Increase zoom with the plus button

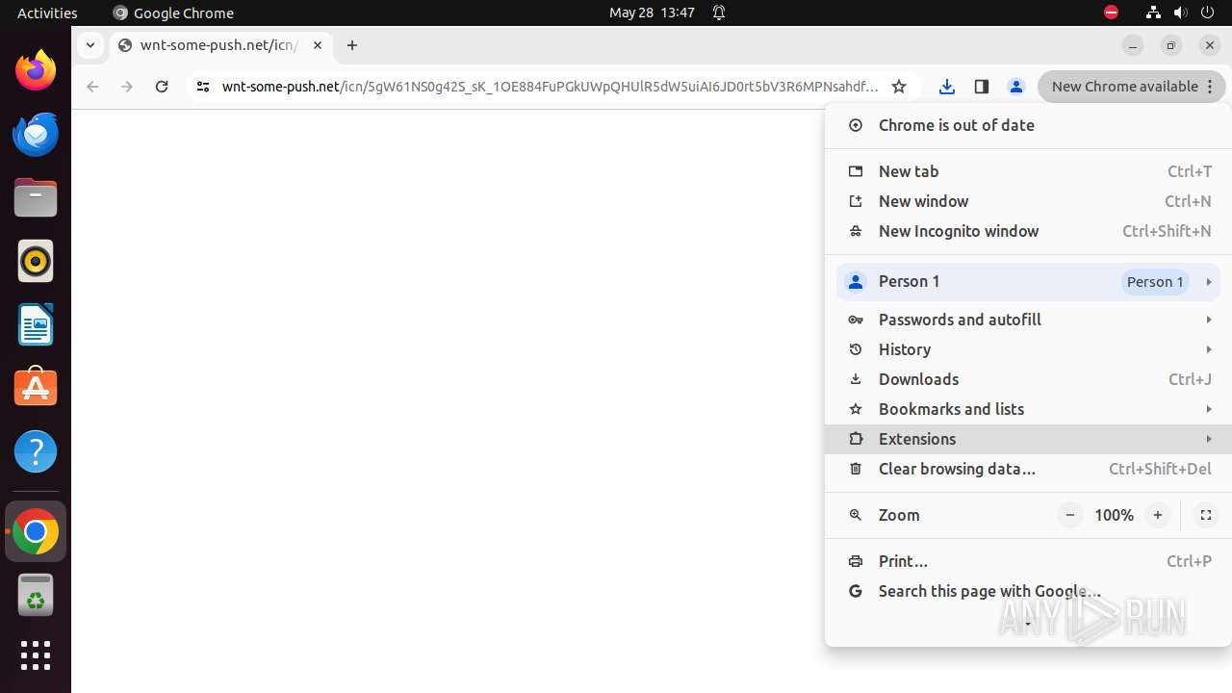(1158, 515)
